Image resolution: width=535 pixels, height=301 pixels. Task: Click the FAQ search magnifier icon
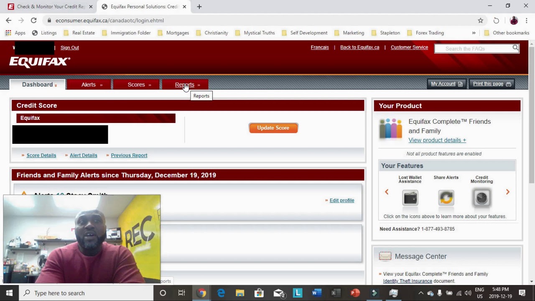point(515,48)
